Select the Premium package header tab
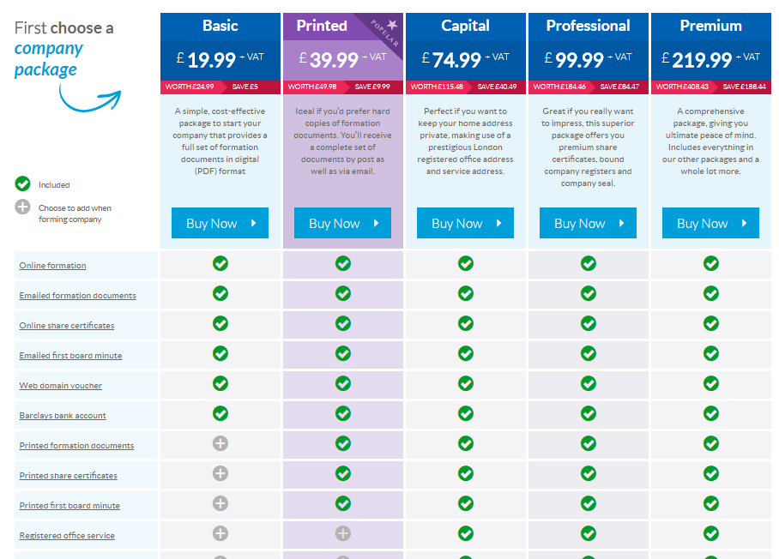 point(710,26)
